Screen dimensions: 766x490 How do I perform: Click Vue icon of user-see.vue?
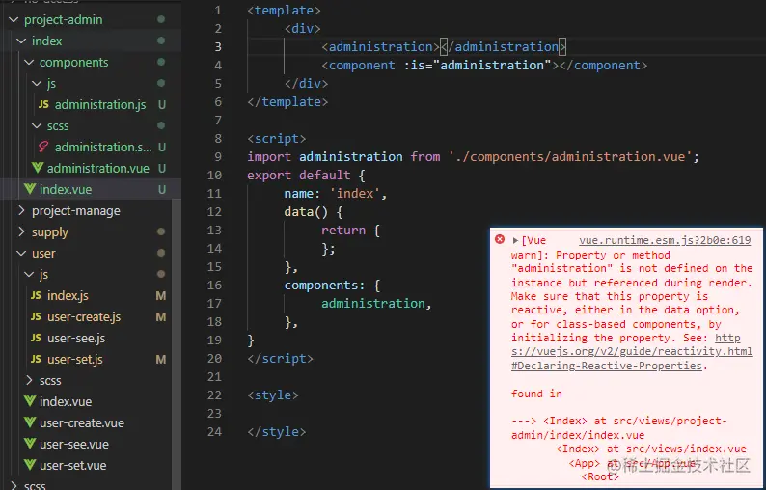click(30, 444)
